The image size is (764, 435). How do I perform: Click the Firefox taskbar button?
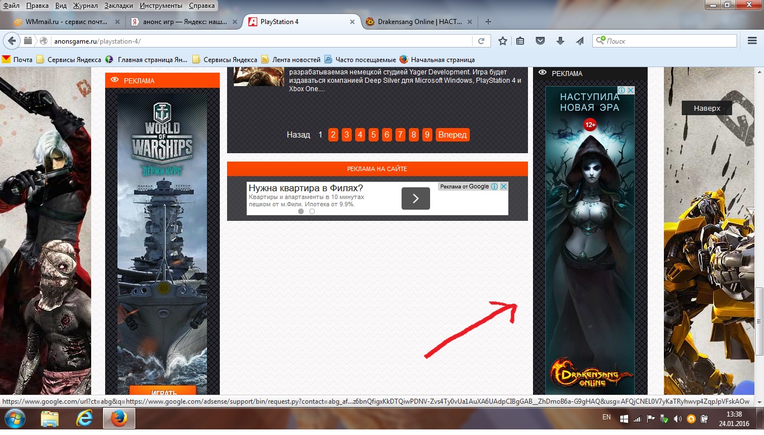tap(119, 418)
